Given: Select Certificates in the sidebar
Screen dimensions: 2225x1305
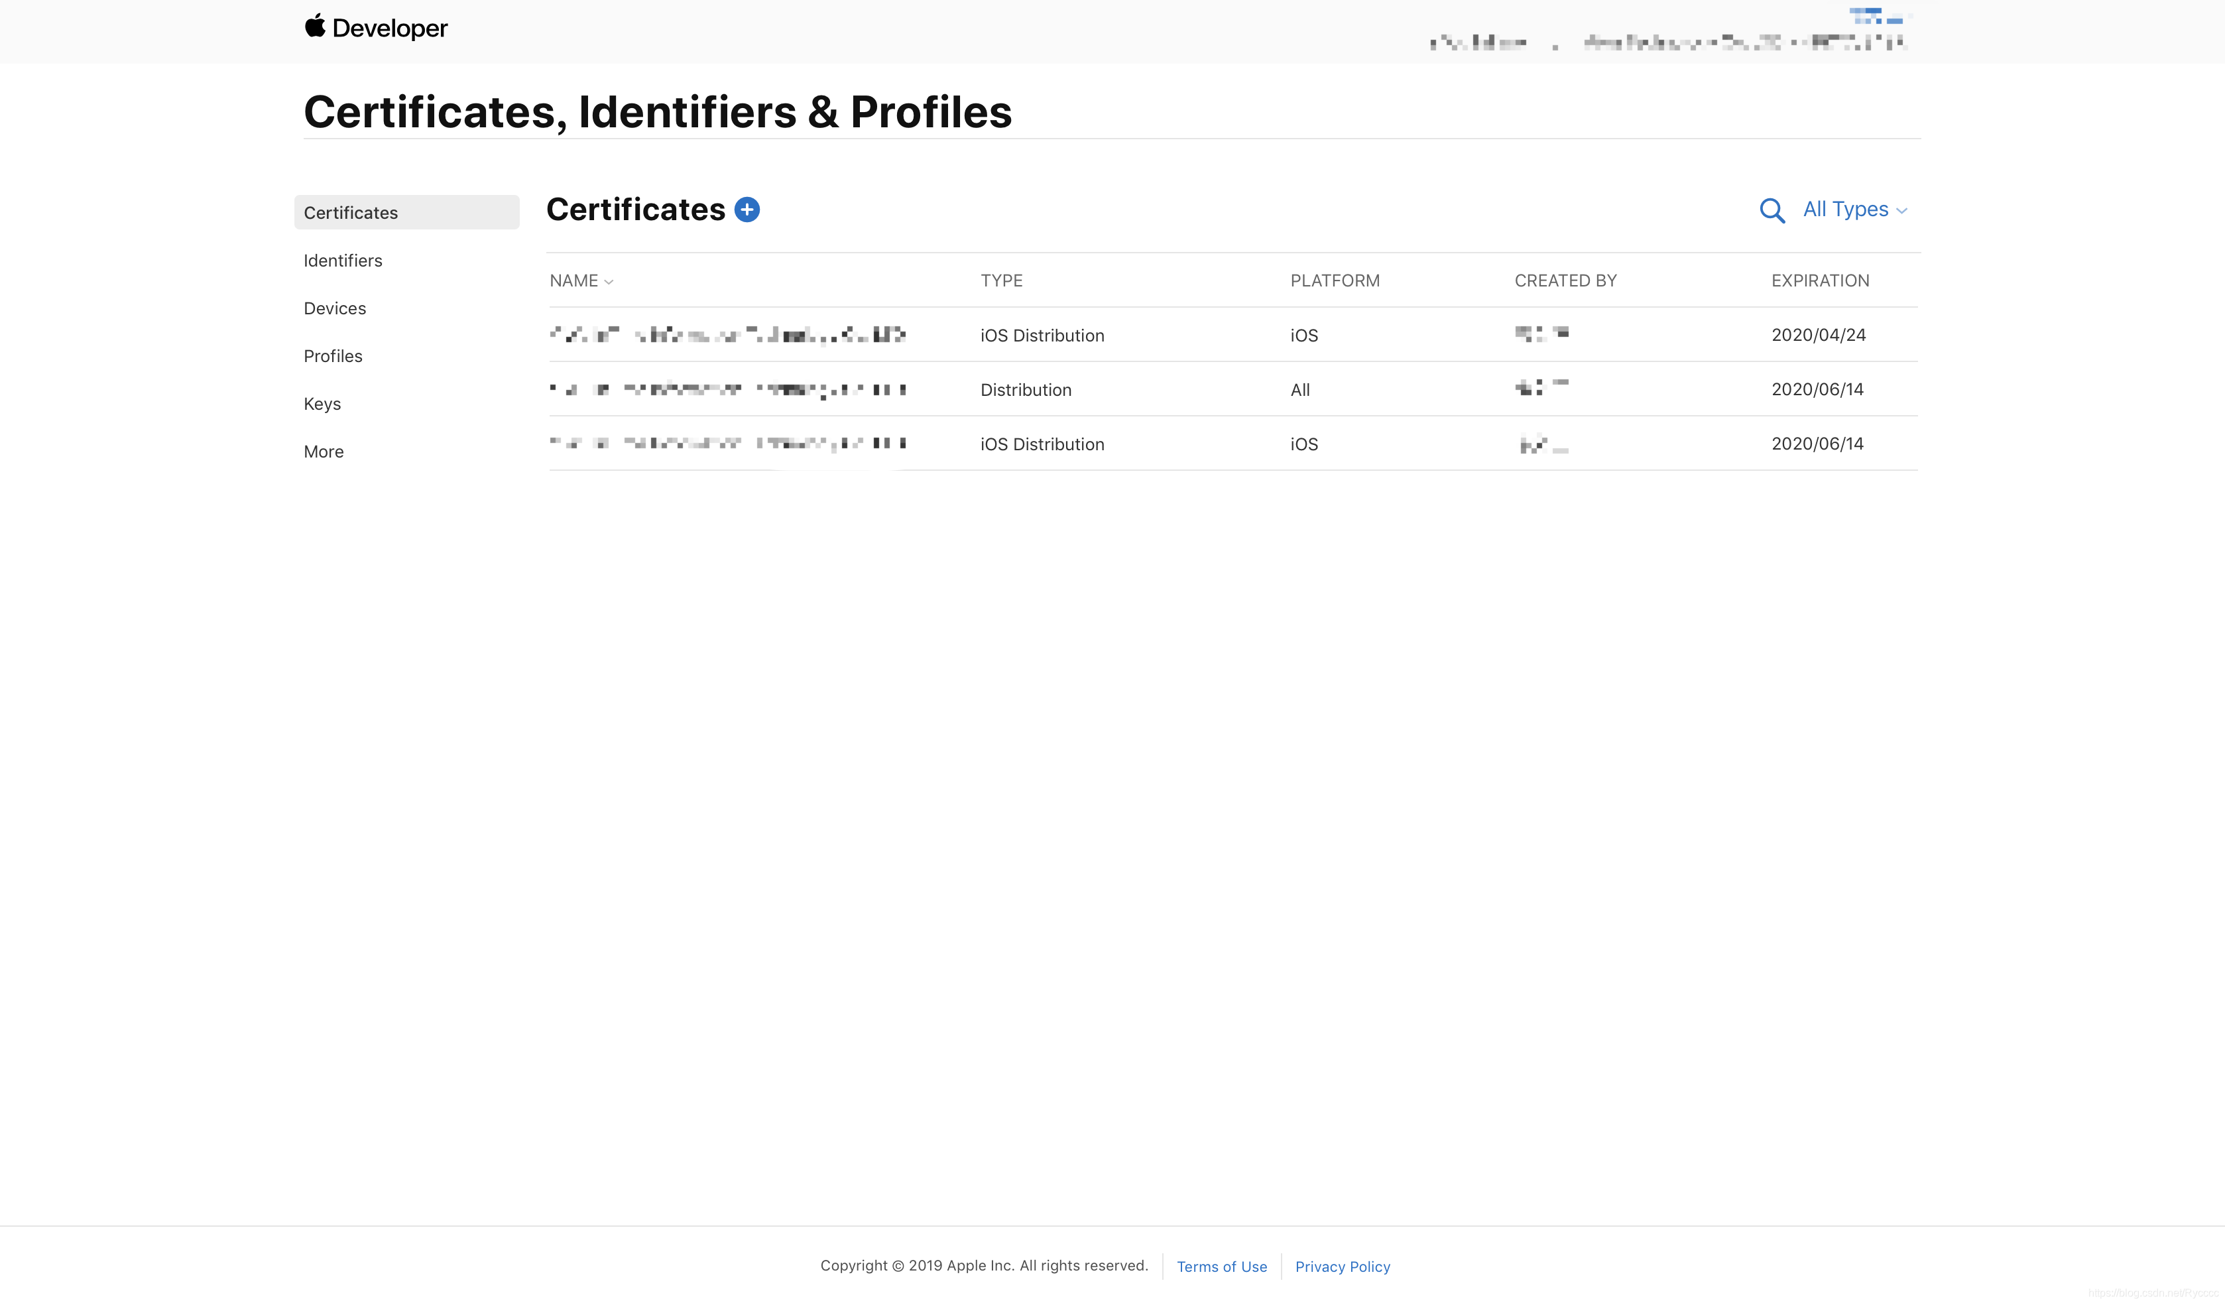Looking at the screenshot, I should 407,213.
